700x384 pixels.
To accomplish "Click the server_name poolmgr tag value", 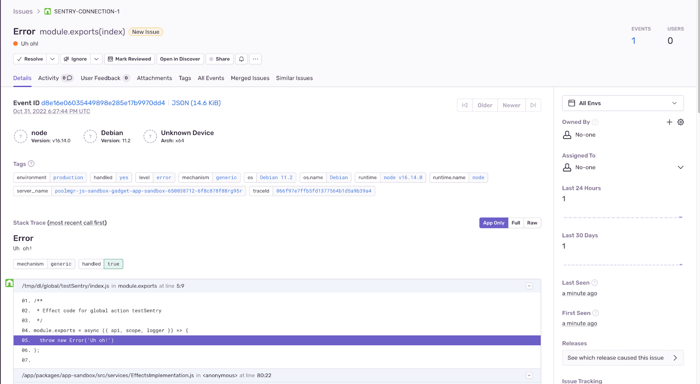I will [x=148, y=191].
